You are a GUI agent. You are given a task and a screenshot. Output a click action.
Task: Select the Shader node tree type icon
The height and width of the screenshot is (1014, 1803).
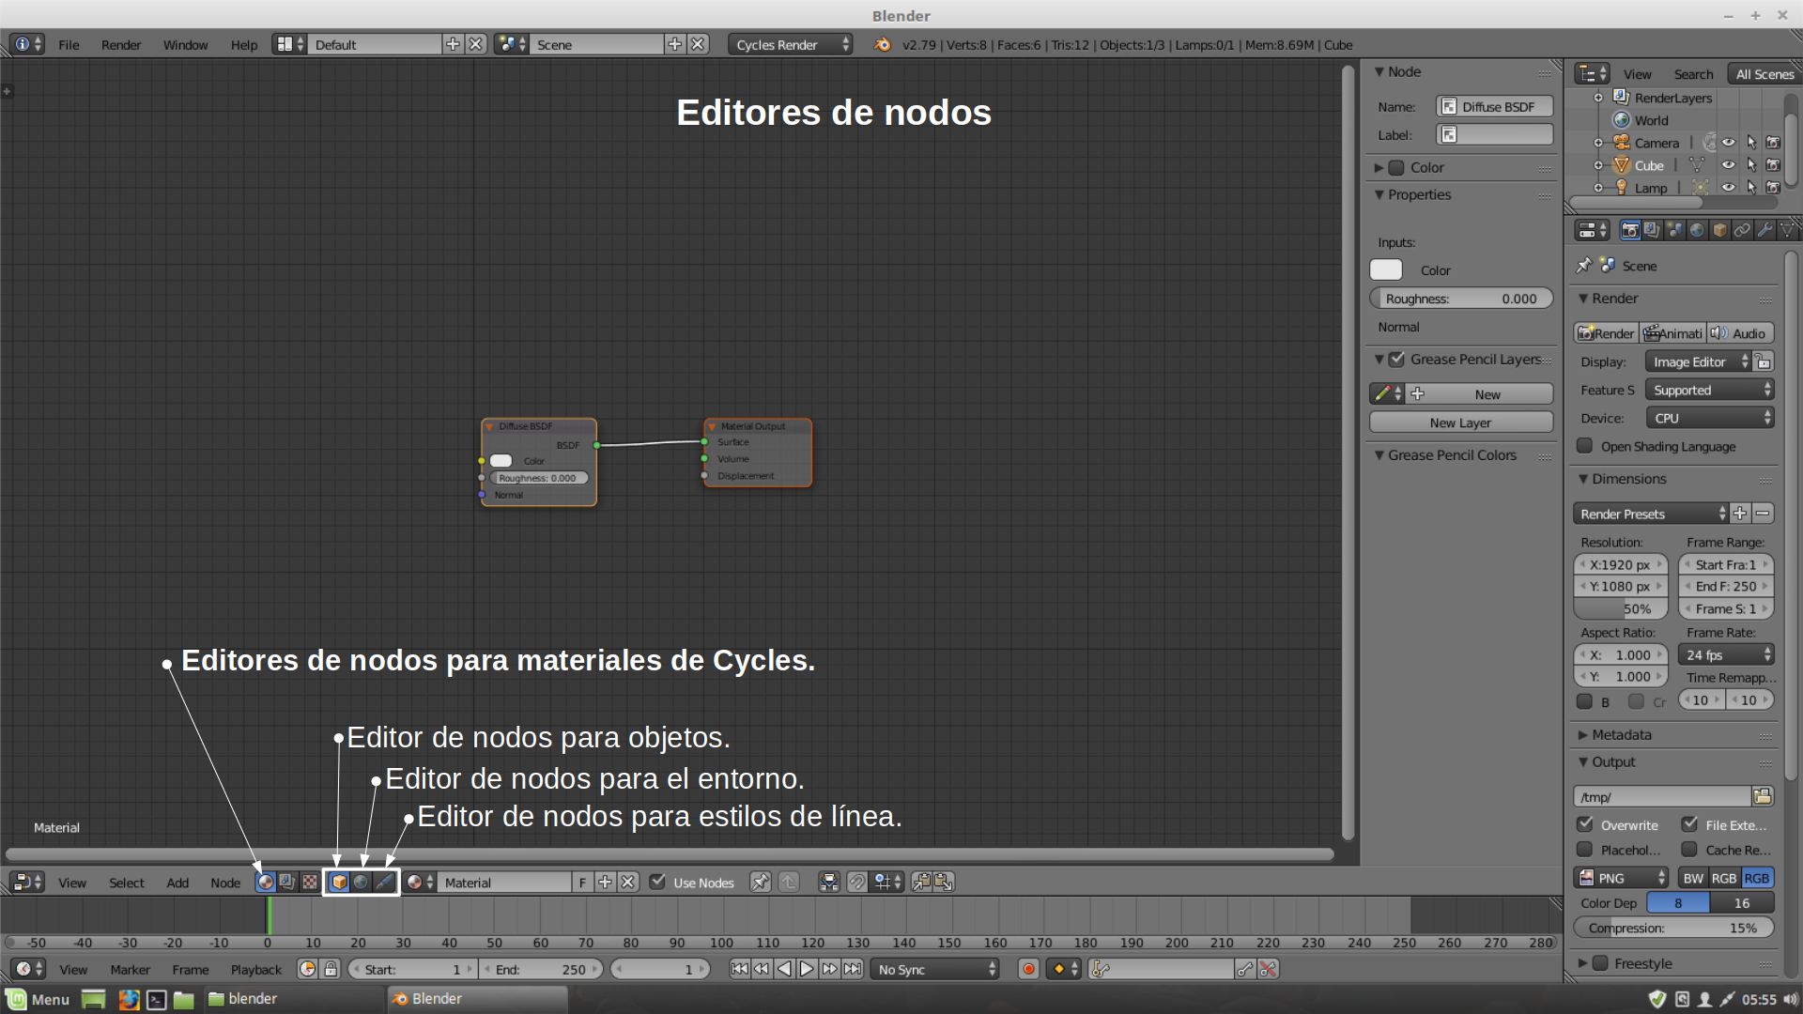266,882
